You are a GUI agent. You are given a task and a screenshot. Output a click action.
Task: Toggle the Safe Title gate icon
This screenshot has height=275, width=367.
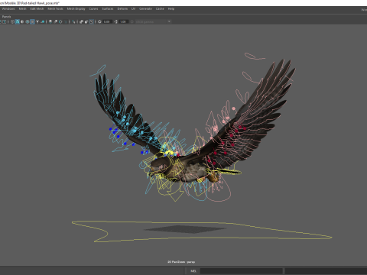click(x=5, y=21)
